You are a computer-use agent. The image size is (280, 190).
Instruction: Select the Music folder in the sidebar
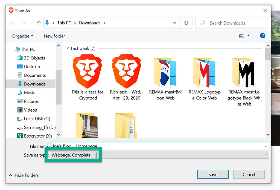pos(29,92)
